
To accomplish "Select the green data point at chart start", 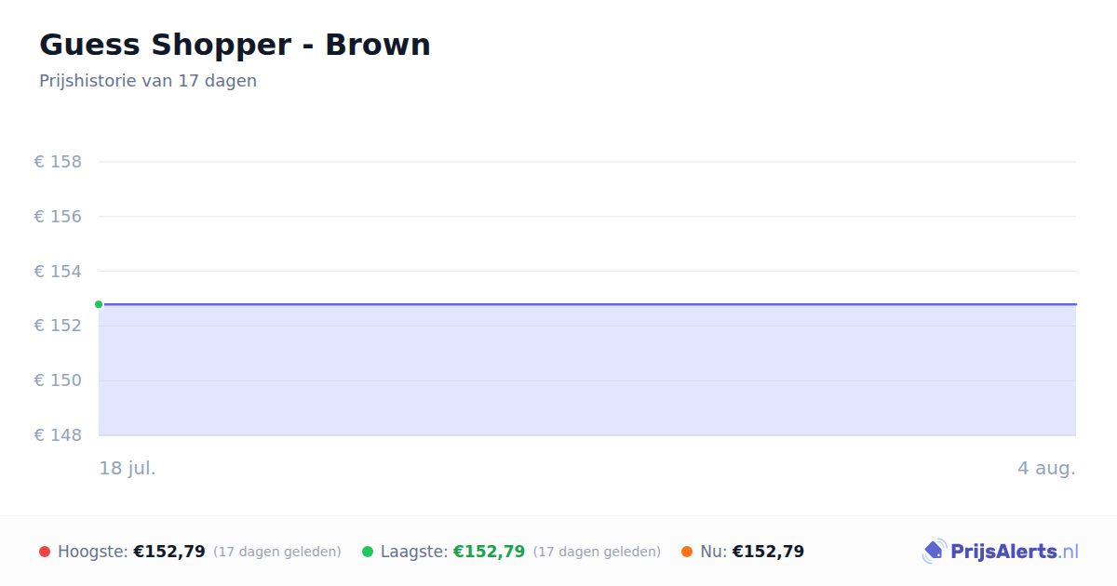I will (99, 304).
